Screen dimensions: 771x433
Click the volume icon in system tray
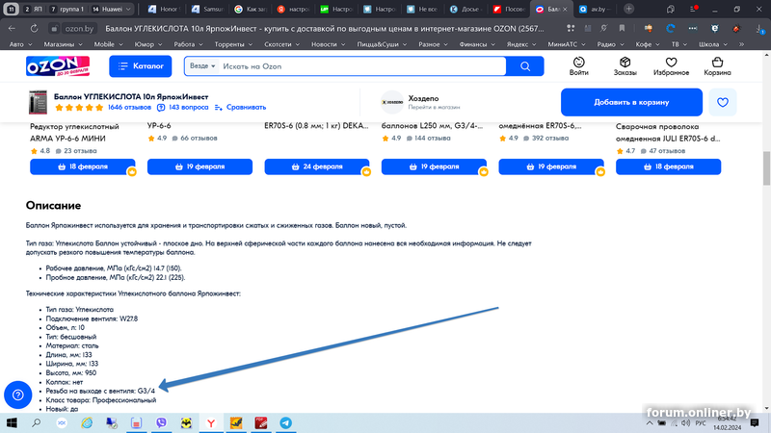686,423
